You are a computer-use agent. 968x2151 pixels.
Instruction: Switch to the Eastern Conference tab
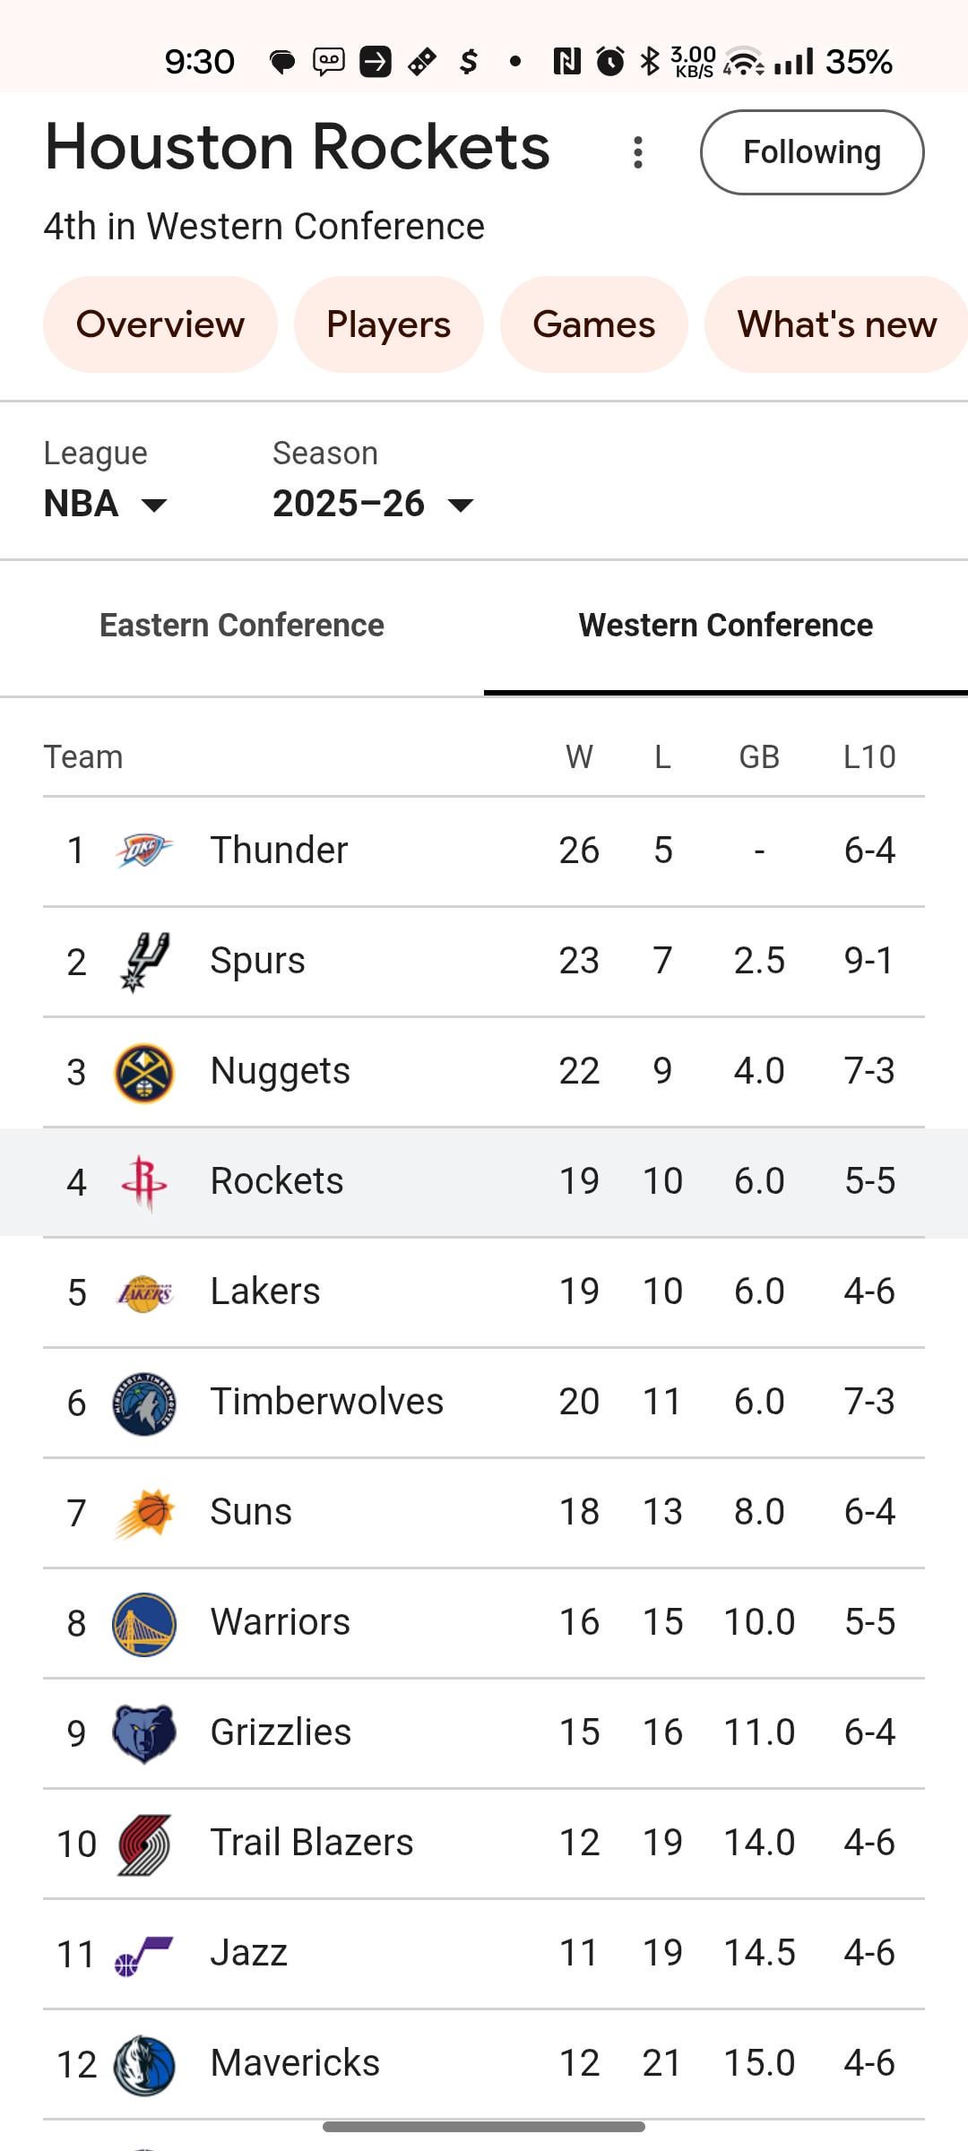tap(242, 626)
